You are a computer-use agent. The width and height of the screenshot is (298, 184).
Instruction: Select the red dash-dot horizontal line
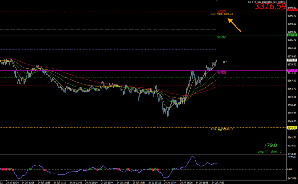pyautogui.click(x=143, y=86)
